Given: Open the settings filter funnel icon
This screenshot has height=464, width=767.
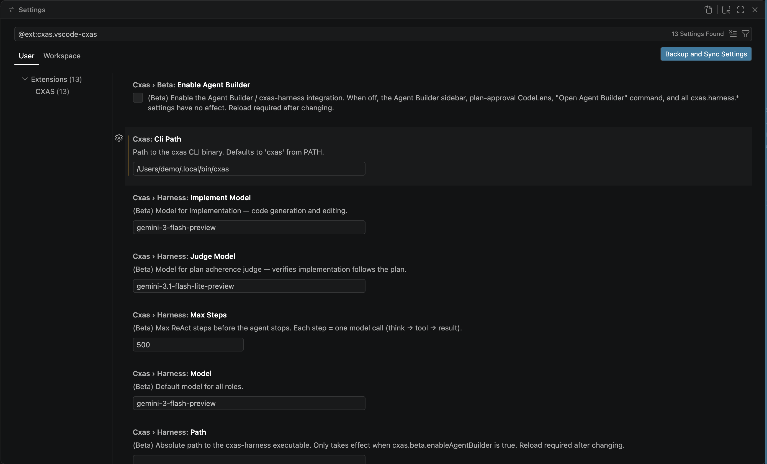Looking at the screenshot, I should tap(745, 33).
